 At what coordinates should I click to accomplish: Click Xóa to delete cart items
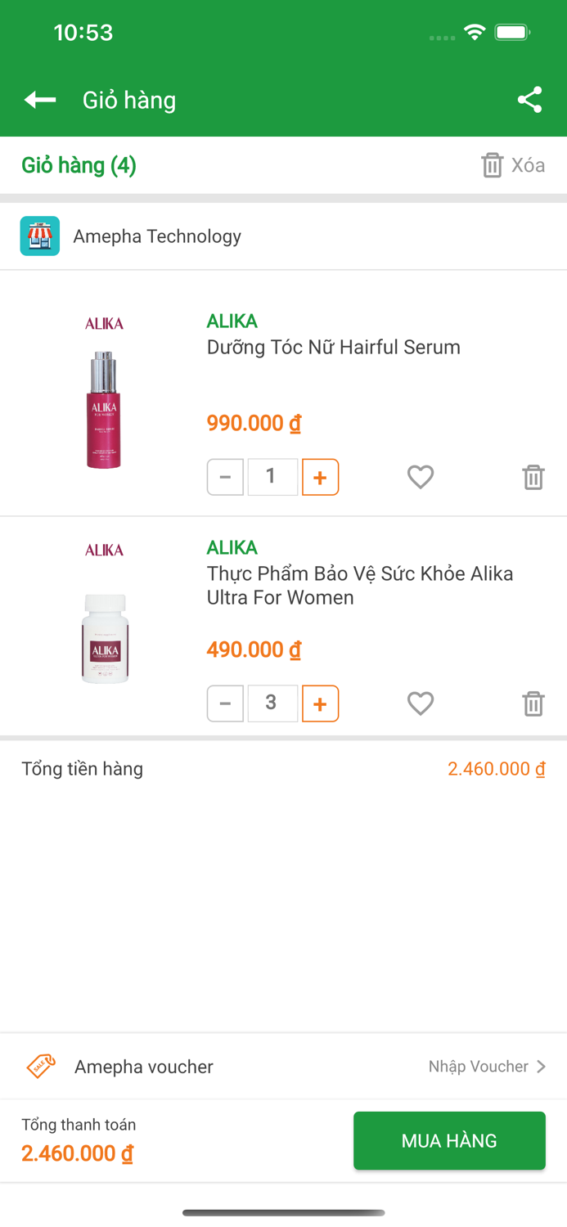coord(528,164)
